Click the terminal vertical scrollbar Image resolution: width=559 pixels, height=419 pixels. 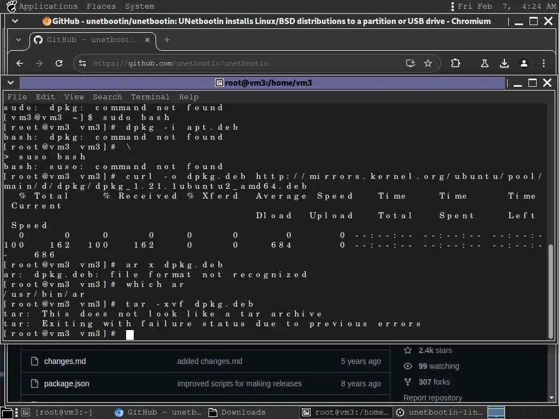coord(550,291)
